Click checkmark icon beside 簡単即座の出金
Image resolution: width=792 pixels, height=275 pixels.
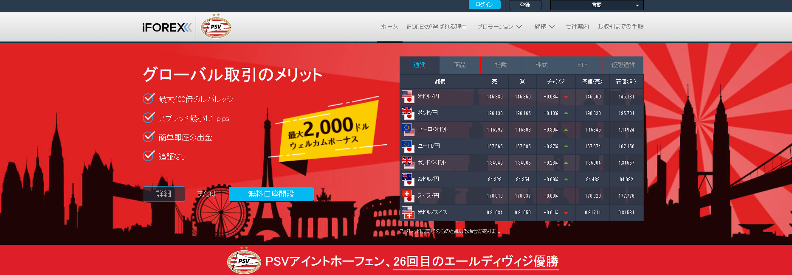click(149, 137)
